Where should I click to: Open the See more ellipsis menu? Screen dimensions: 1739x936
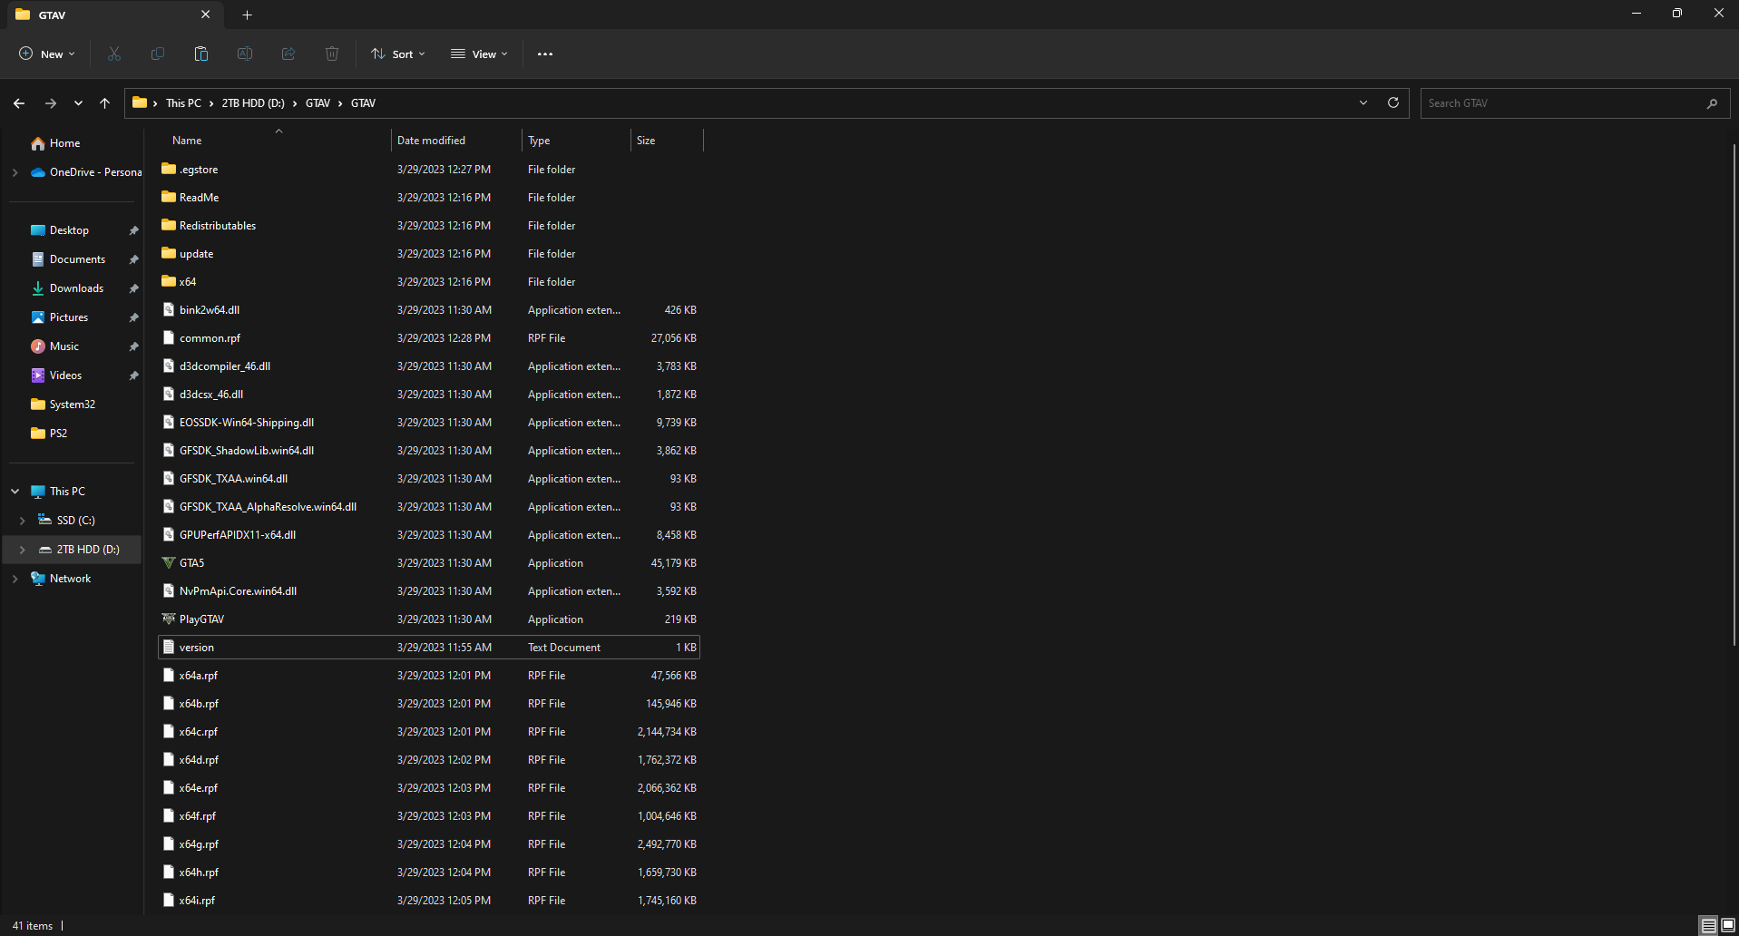[544, 54]
